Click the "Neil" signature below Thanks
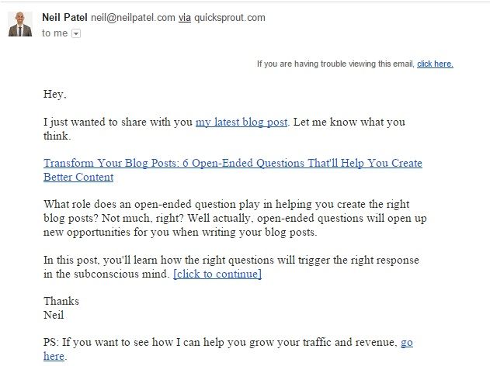490x366 pixels. tap(54, 314)
